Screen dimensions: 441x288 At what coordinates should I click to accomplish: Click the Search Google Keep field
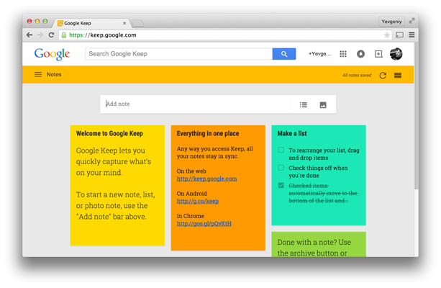179,54
